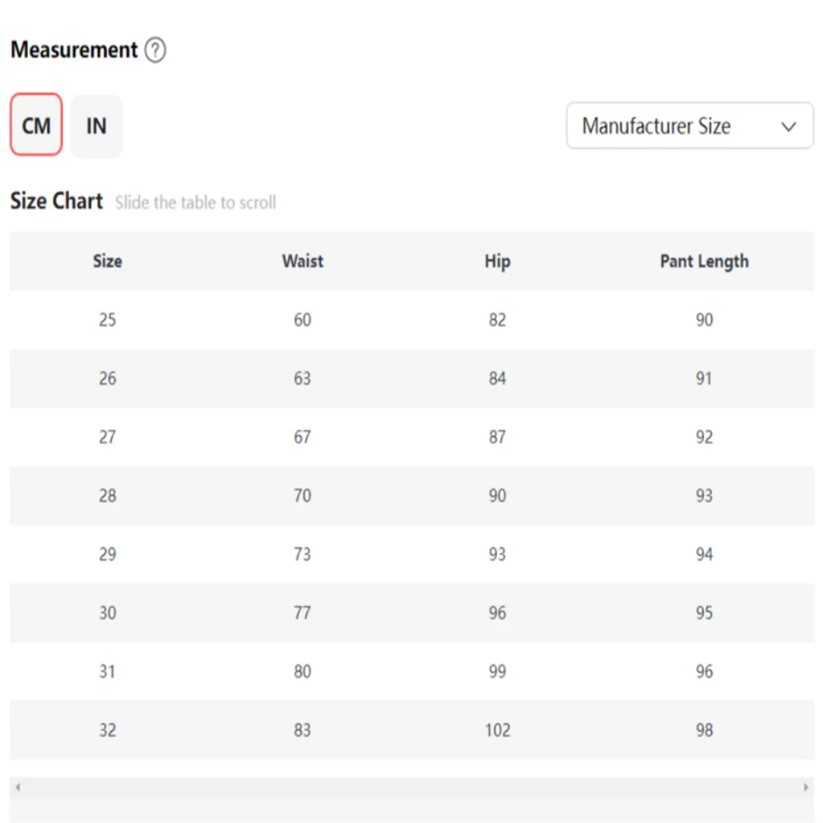Click the Pant Length column header
This screenshot has height=823, width=823.
click(704, 262)
